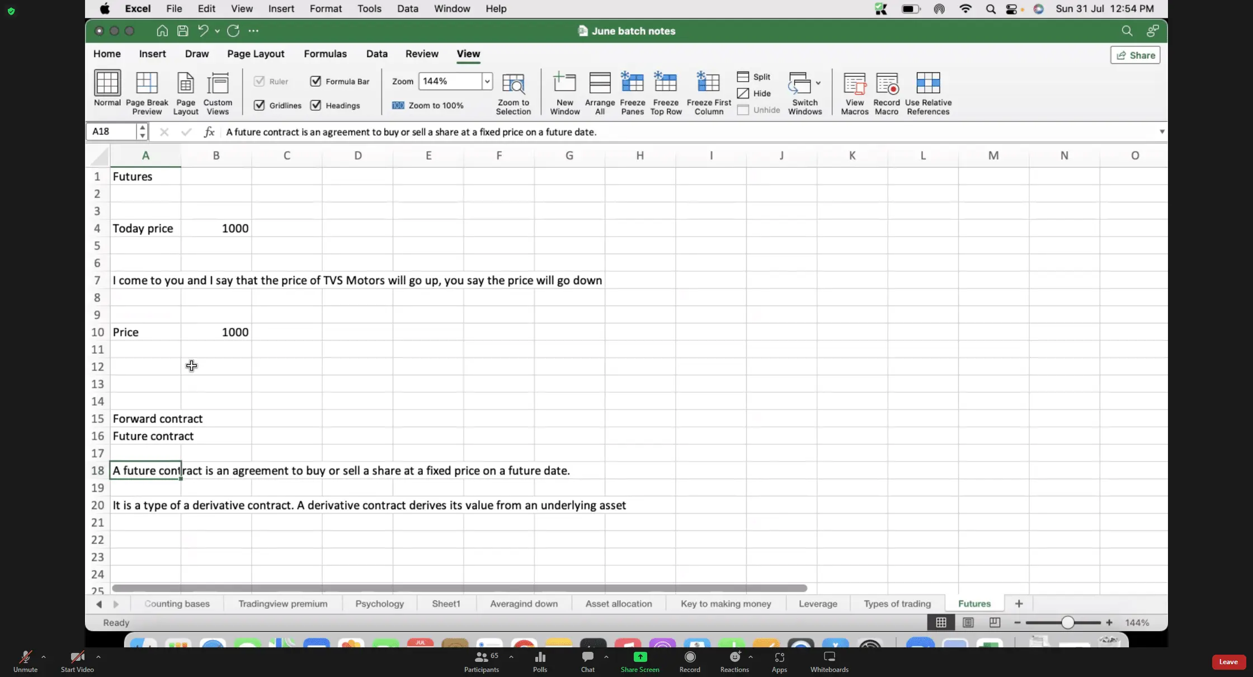Switch to Page Layout view in status bar

[968, 622]
